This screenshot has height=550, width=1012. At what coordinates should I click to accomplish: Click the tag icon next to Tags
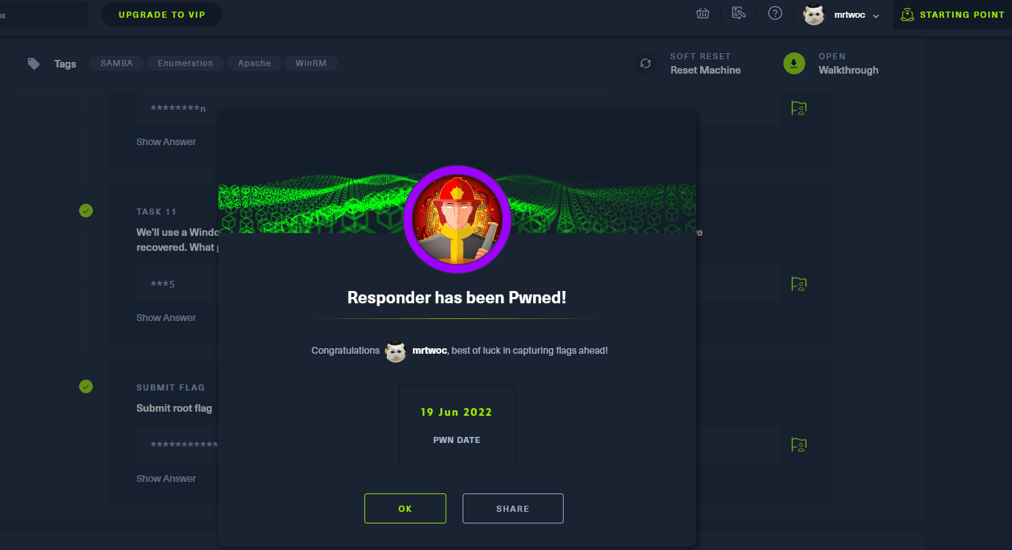coord(33,63)
